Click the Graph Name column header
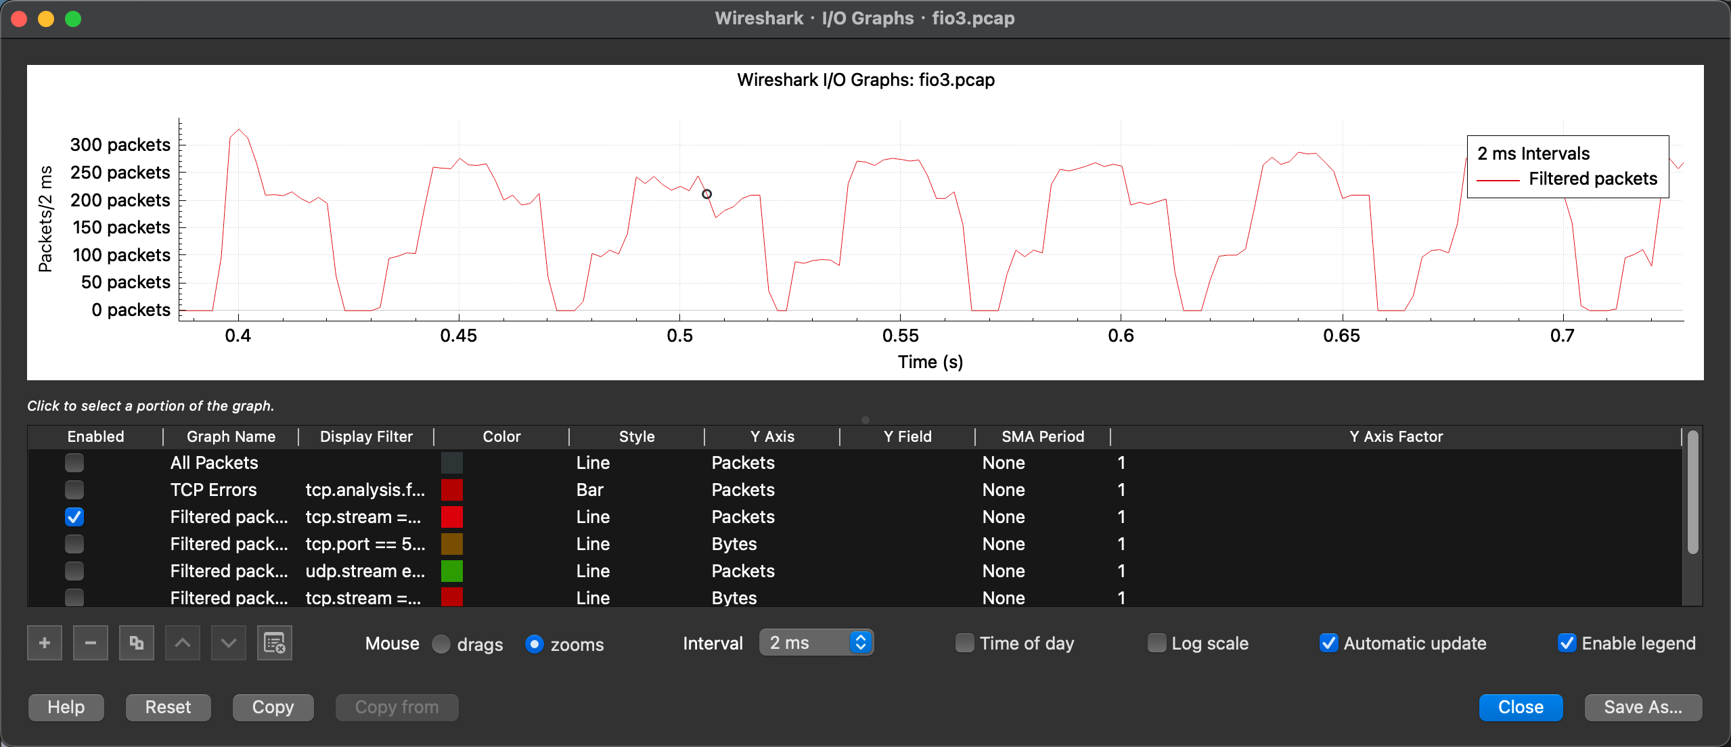 coord(231,436)
